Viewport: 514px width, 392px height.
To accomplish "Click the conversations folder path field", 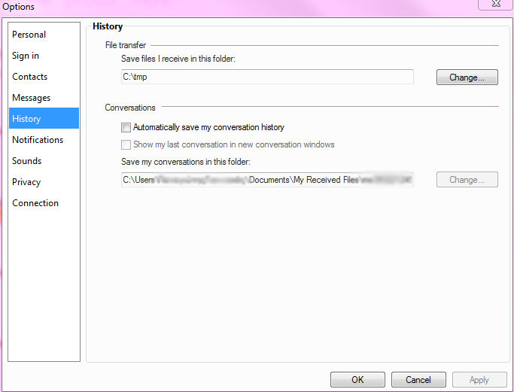I will 267,180.
